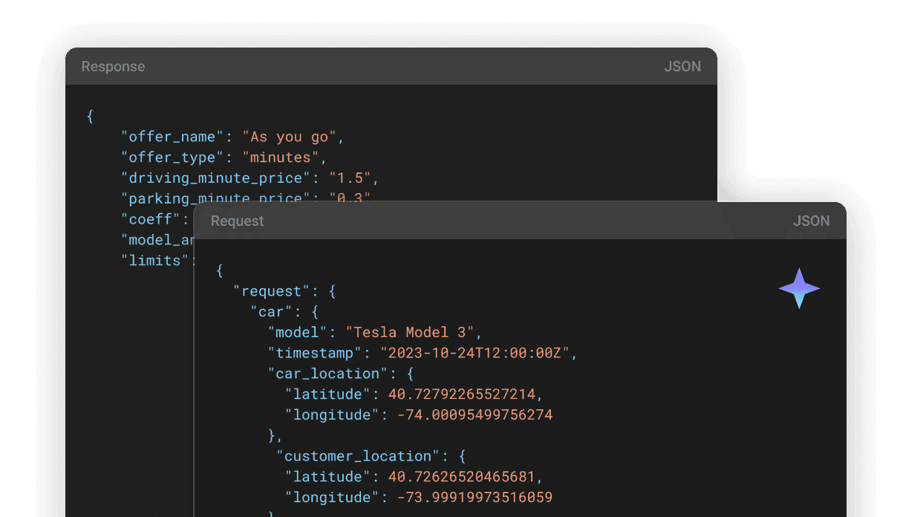Click longitude value -73.99919973516059
The width and height of the screenshot is (906, 517).
coord(475,498)
